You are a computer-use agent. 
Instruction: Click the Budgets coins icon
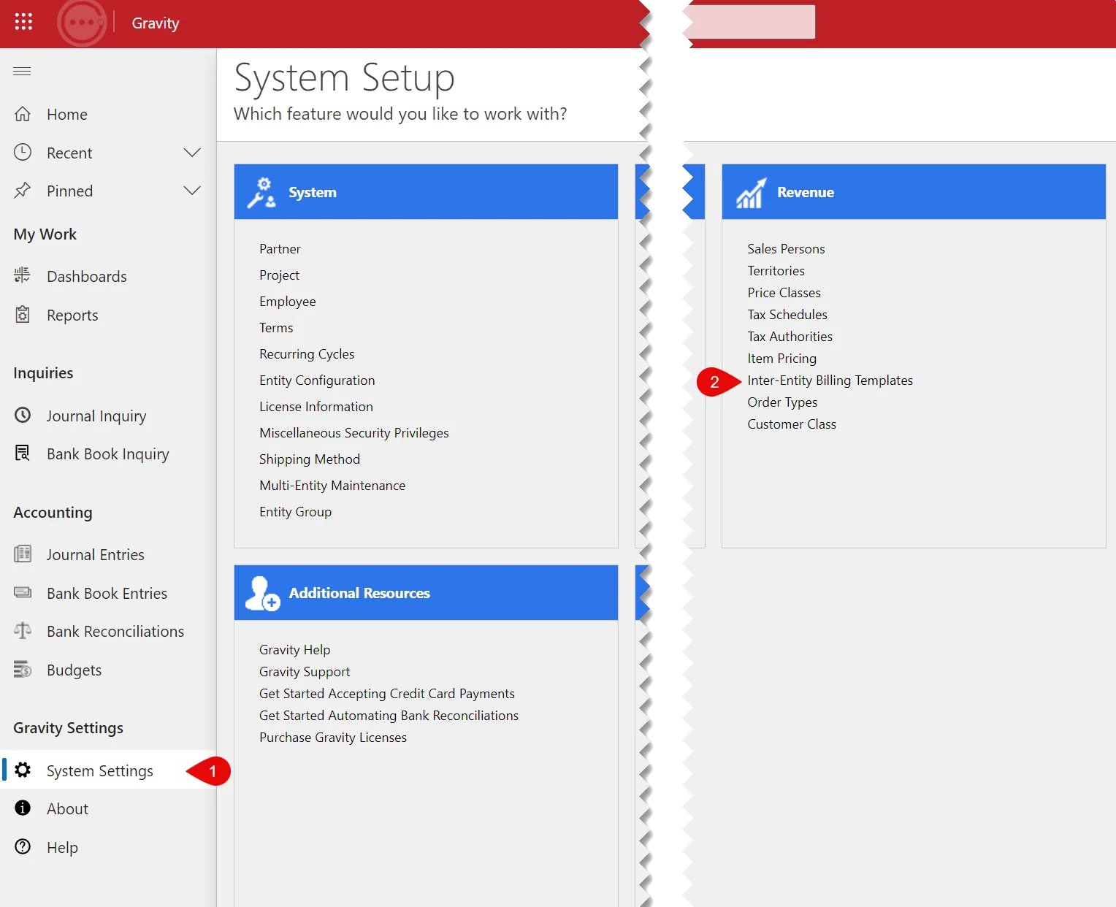23,669
